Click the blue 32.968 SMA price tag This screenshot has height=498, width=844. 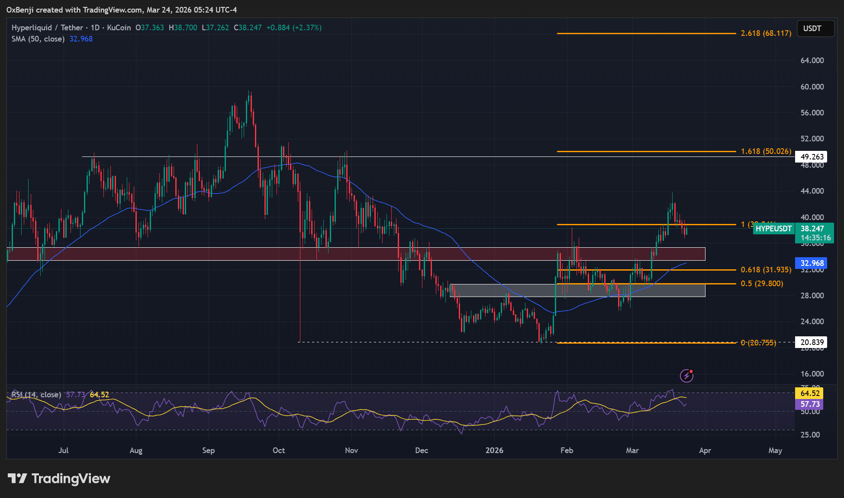click(x=812, y=263)
